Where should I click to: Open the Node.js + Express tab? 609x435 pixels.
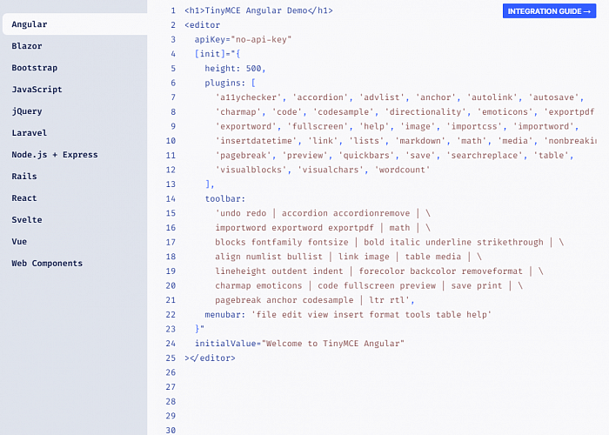click(54, 155)
